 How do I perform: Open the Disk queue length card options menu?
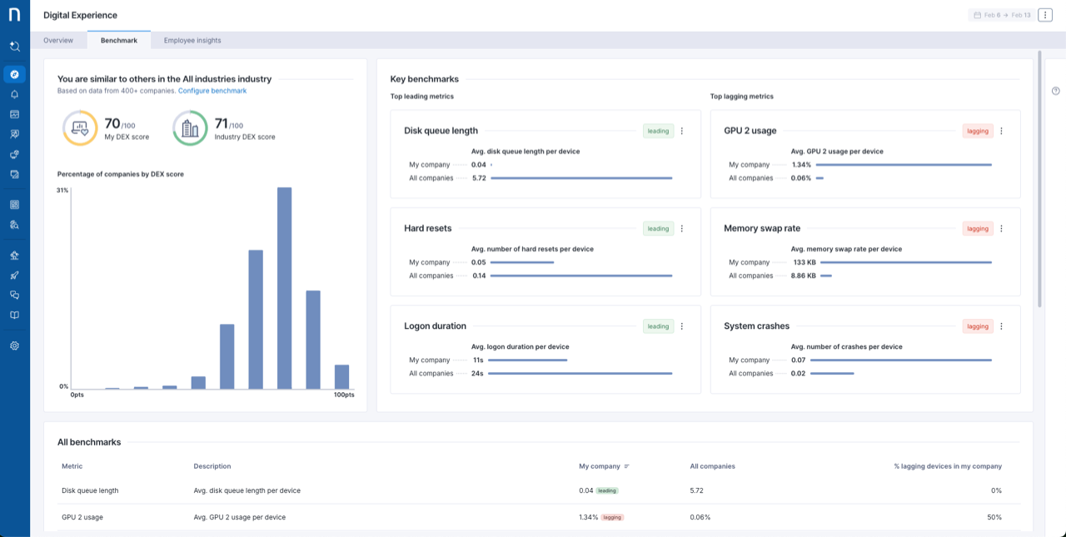(682, 131)
